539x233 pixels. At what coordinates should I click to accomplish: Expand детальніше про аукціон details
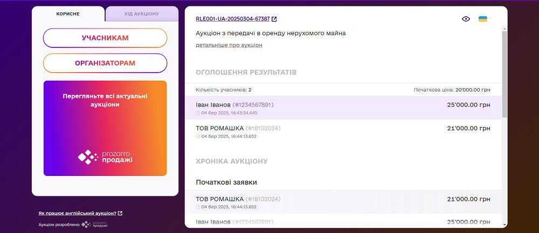pyautogui.click(x=229, y=45)
